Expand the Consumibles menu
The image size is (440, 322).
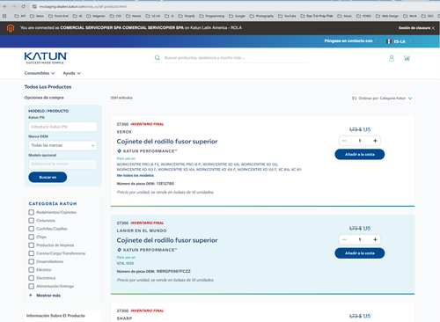point(40,73)
